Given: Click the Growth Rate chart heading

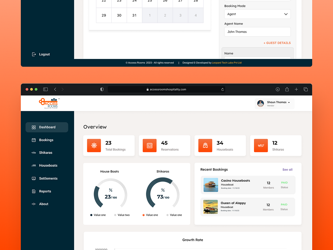Looking at the screenshot, I should click(x=193, y=240).
